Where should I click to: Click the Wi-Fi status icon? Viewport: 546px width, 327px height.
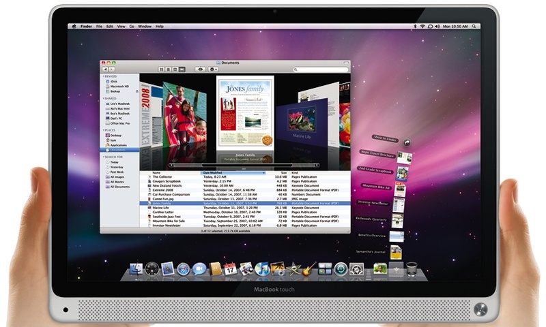point(422,27)
